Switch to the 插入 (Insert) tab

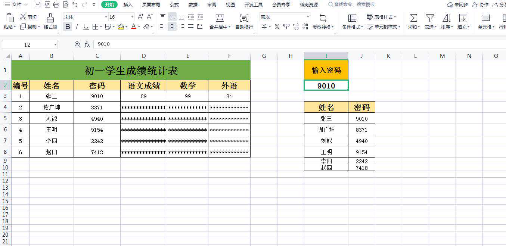128,4
